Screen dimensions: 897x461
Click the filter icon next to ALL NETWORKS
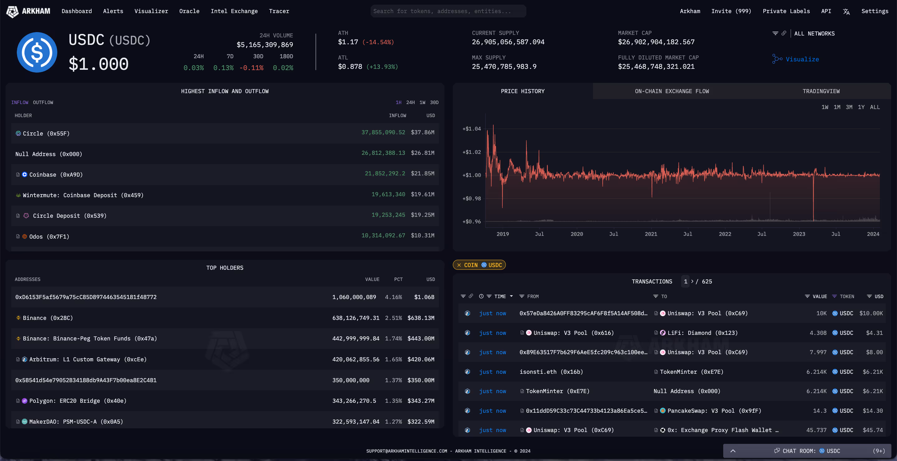click(776, 33)
